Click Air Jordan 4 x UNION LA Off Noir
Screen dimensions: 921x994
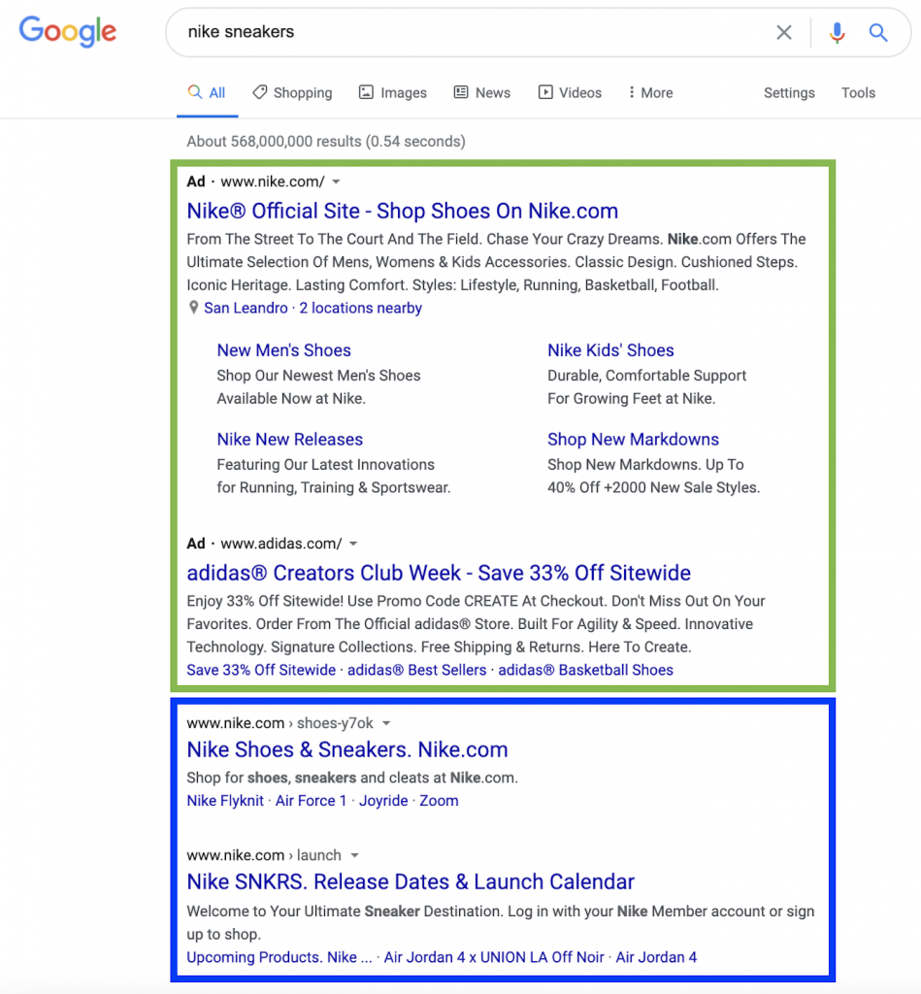pyautogui.click(x=494, y=957)
